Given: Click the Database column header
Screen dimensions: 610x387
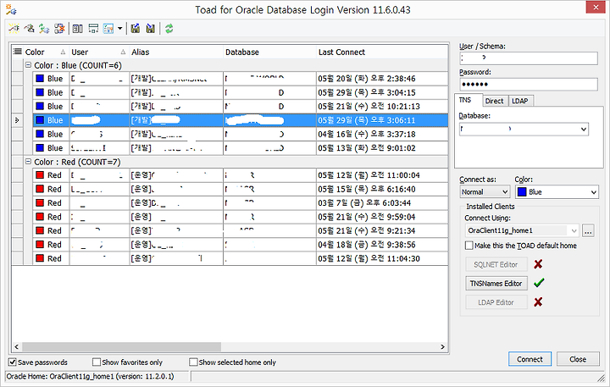Looking at the screenshot, I should [269, 53].
